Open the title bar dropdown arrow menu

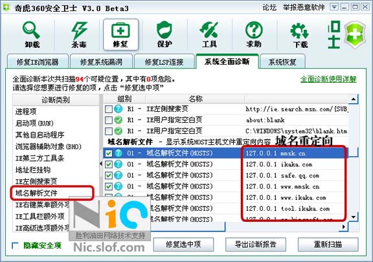coord(334,7)
